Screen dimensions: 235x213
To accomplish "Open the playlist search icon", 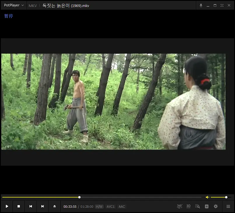I will [x=198, y=206].
